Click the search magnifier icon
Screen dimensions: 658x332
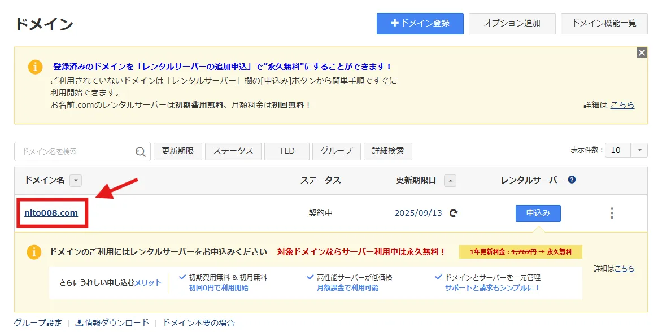coord(141,151)
